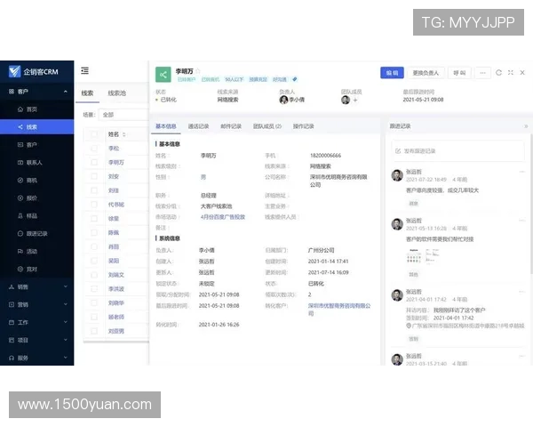Screen dimensions: 533x427
Task: Star 李明万 as a favorite
Action: pyautogui.click(x=198, y=69)
